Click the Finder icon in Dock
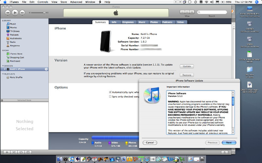This screenshot has width=262, height=163. (60, 159)
